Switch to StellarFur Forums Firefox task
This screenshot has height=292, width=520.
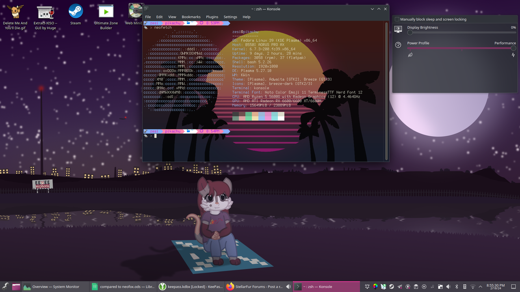258,287
